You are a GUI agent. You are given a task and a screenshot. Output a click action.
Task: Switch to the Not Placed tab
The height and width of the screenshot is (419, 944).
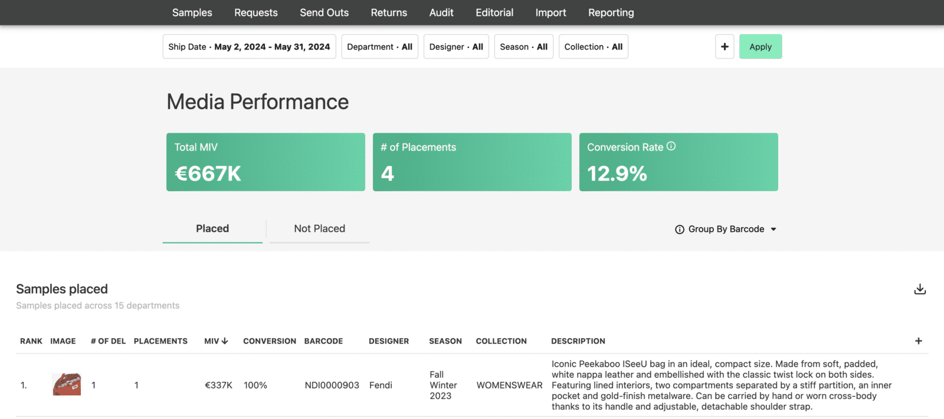pos(319,229)
